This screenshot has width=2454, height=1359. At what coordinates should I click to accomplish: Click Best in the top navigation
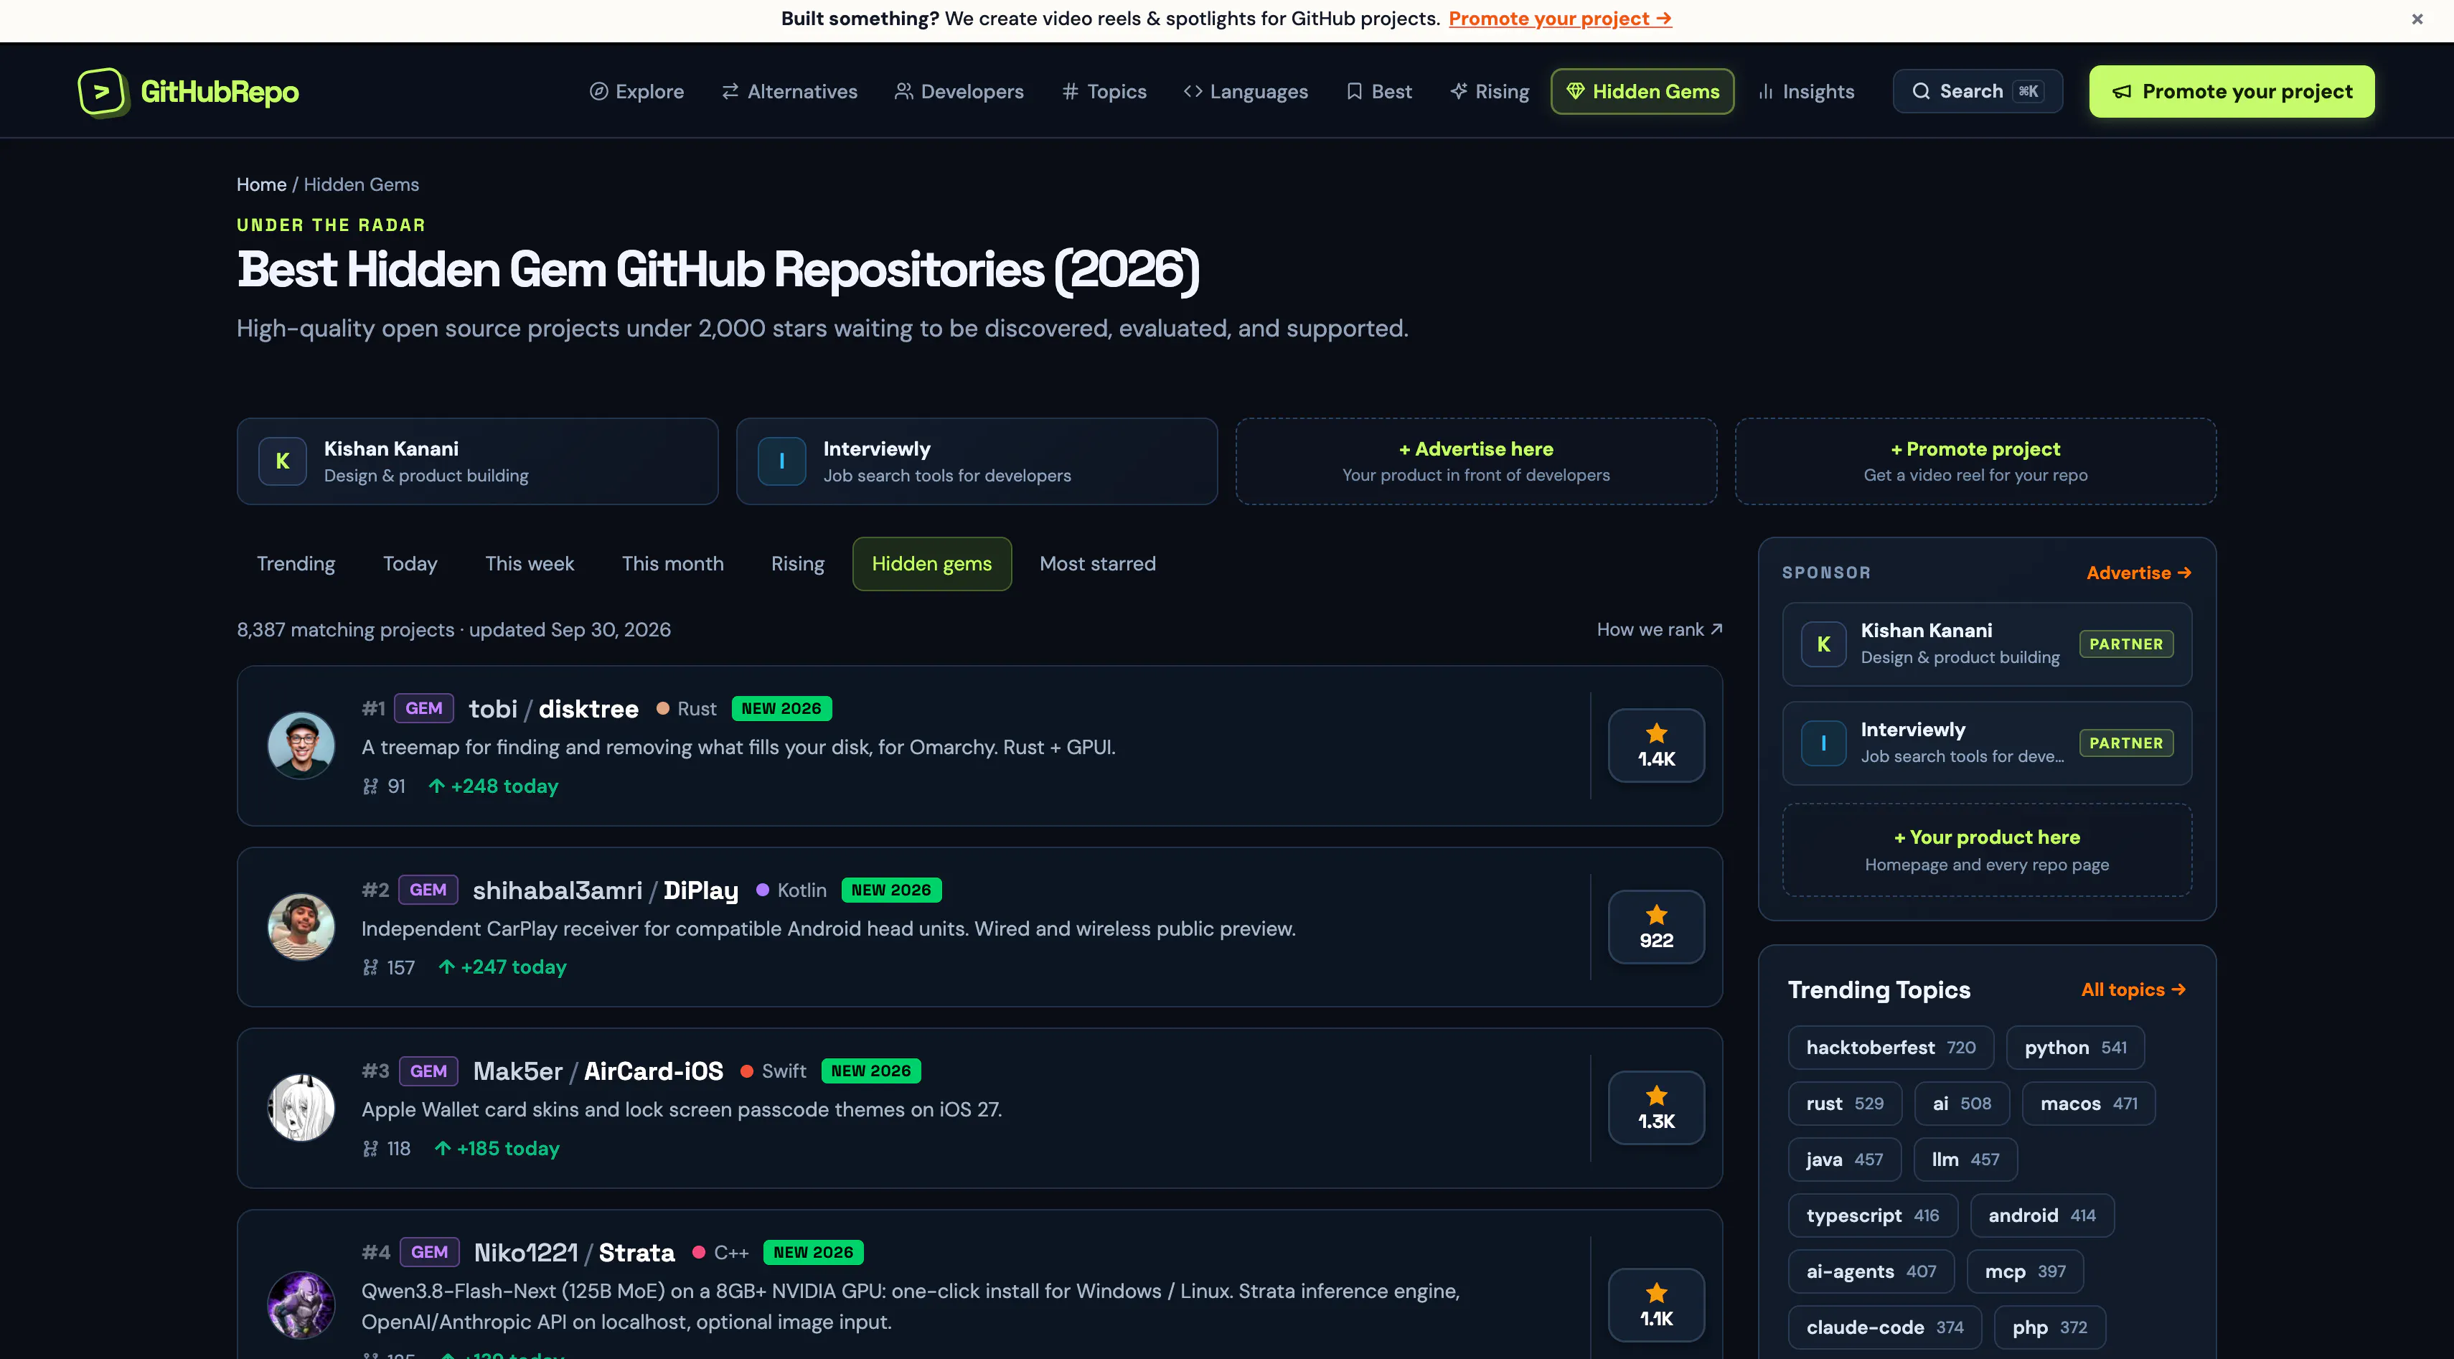(1378, 91)
